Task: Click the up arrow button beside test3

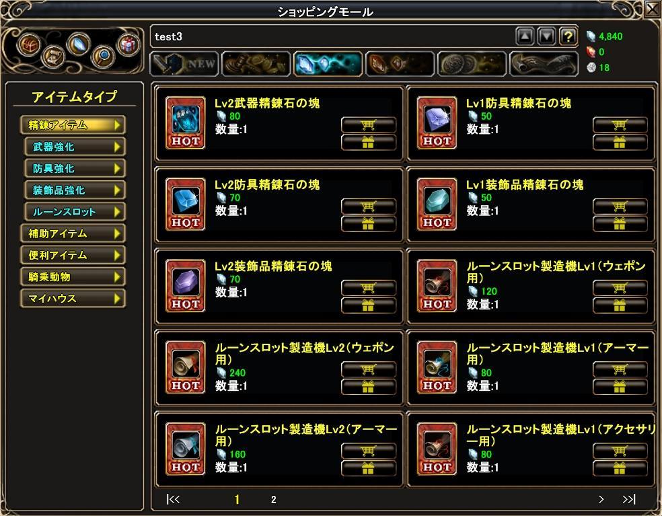Action: tap(525, 36)
